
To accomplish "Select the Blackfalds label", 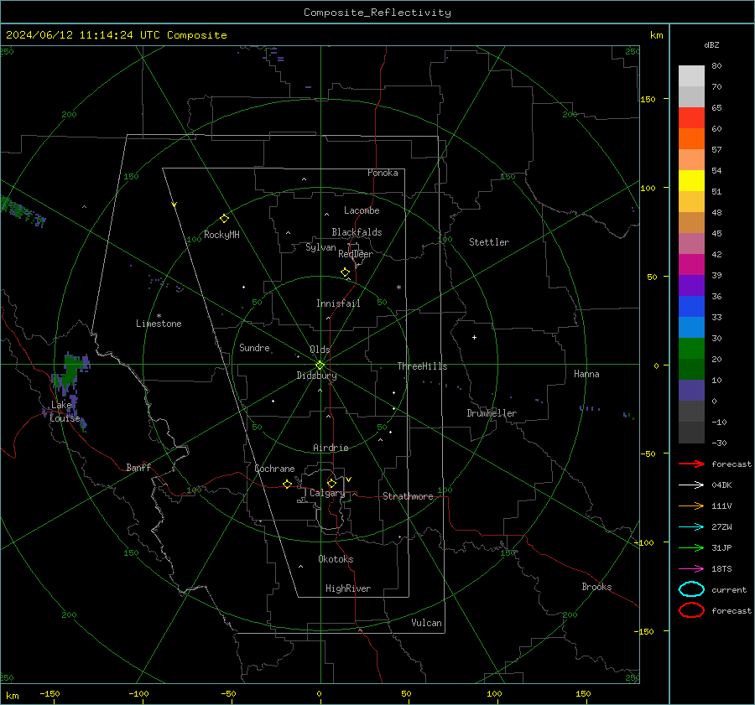I will pyautogui.click(x=357, y=232).
